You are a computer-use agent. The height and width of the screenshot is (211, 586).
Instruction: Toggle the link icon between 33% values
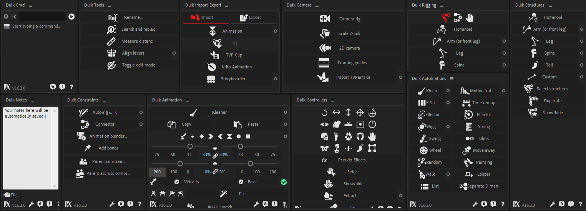[x=215, y=155]
